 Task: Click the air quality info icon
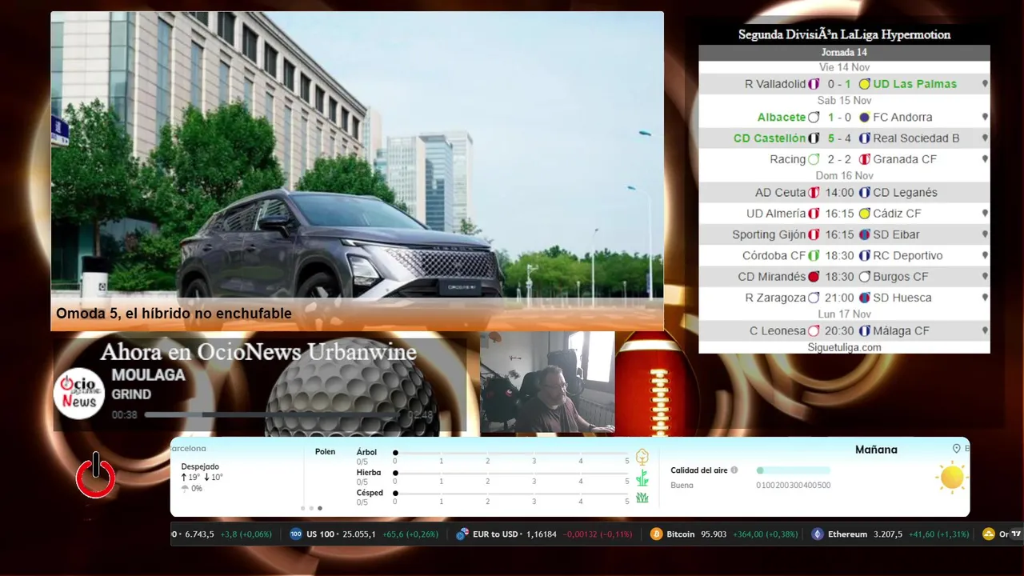pos(734,470)
